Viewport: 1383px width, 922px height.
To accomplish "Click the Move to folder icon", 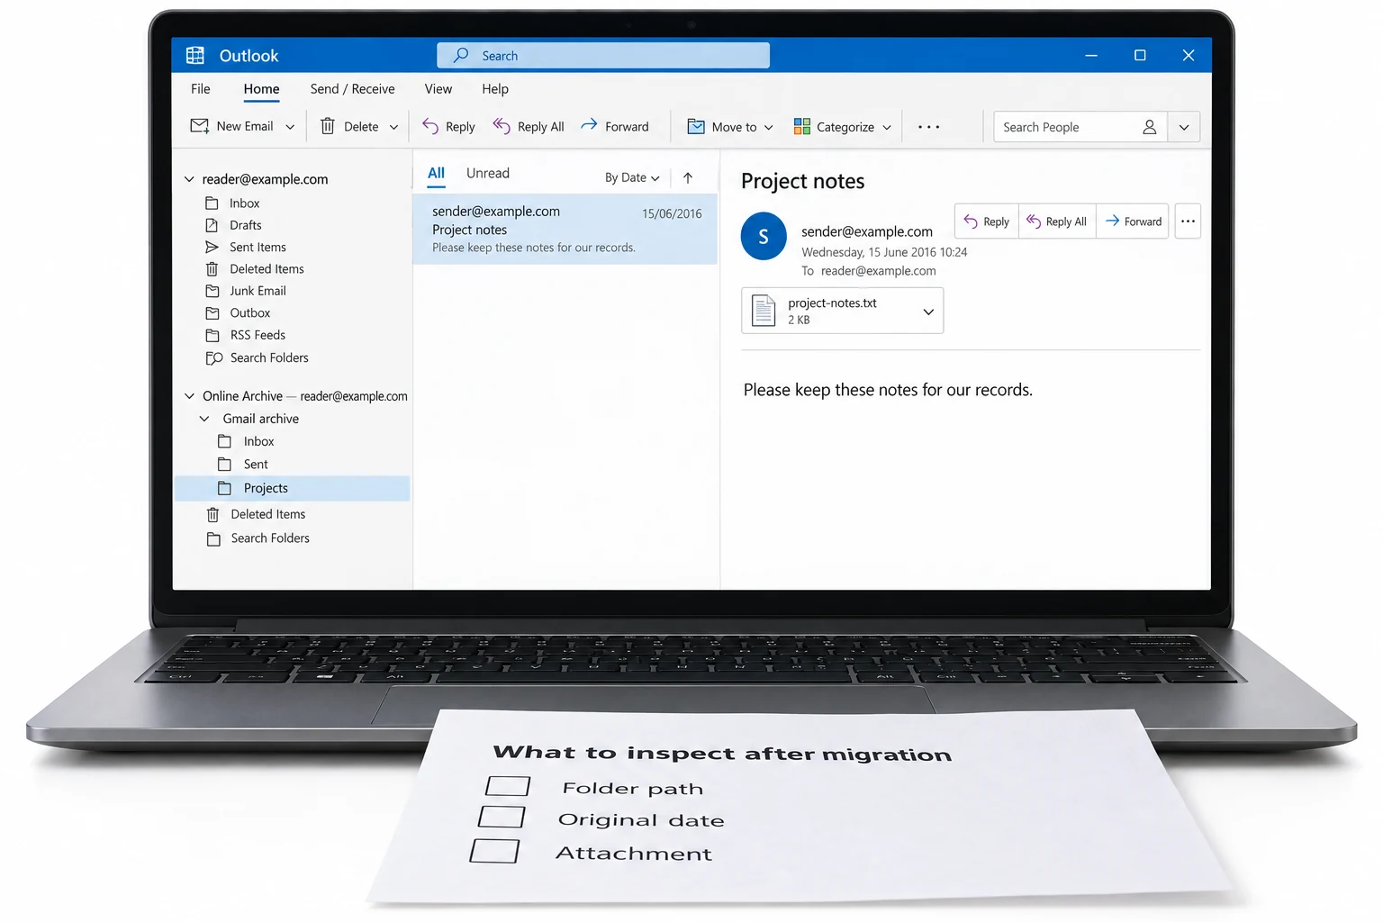I will point(696,126).
